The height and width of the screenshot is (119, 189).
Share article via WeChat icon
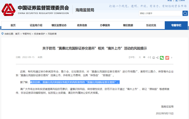(162, 58)
